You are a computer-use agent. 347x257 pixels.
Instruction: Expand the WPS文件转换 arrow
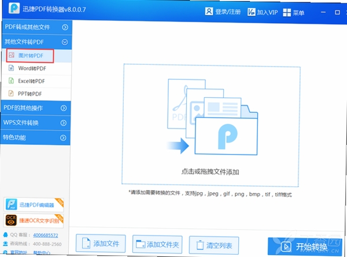pyautogui.click(x=64, y=123)
